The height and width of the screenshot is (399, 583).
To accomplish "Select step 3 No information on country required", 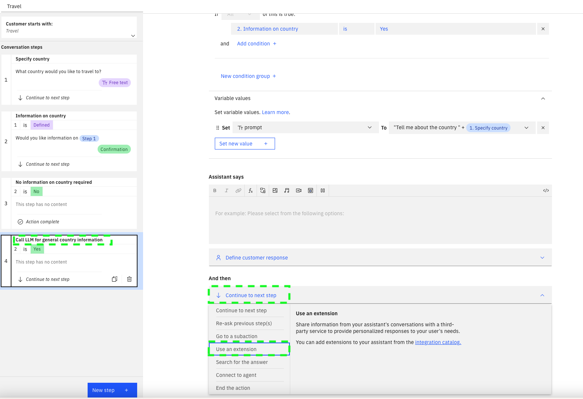I will point(69,203).
